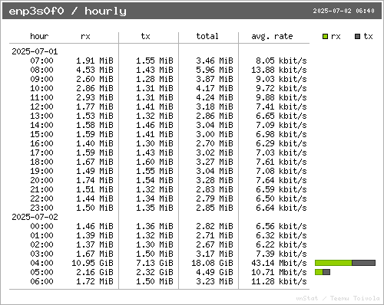Click tx value 1.46 MiB
Image resolution: width=384 pixels, height=305 pixels.
[154, 125]
